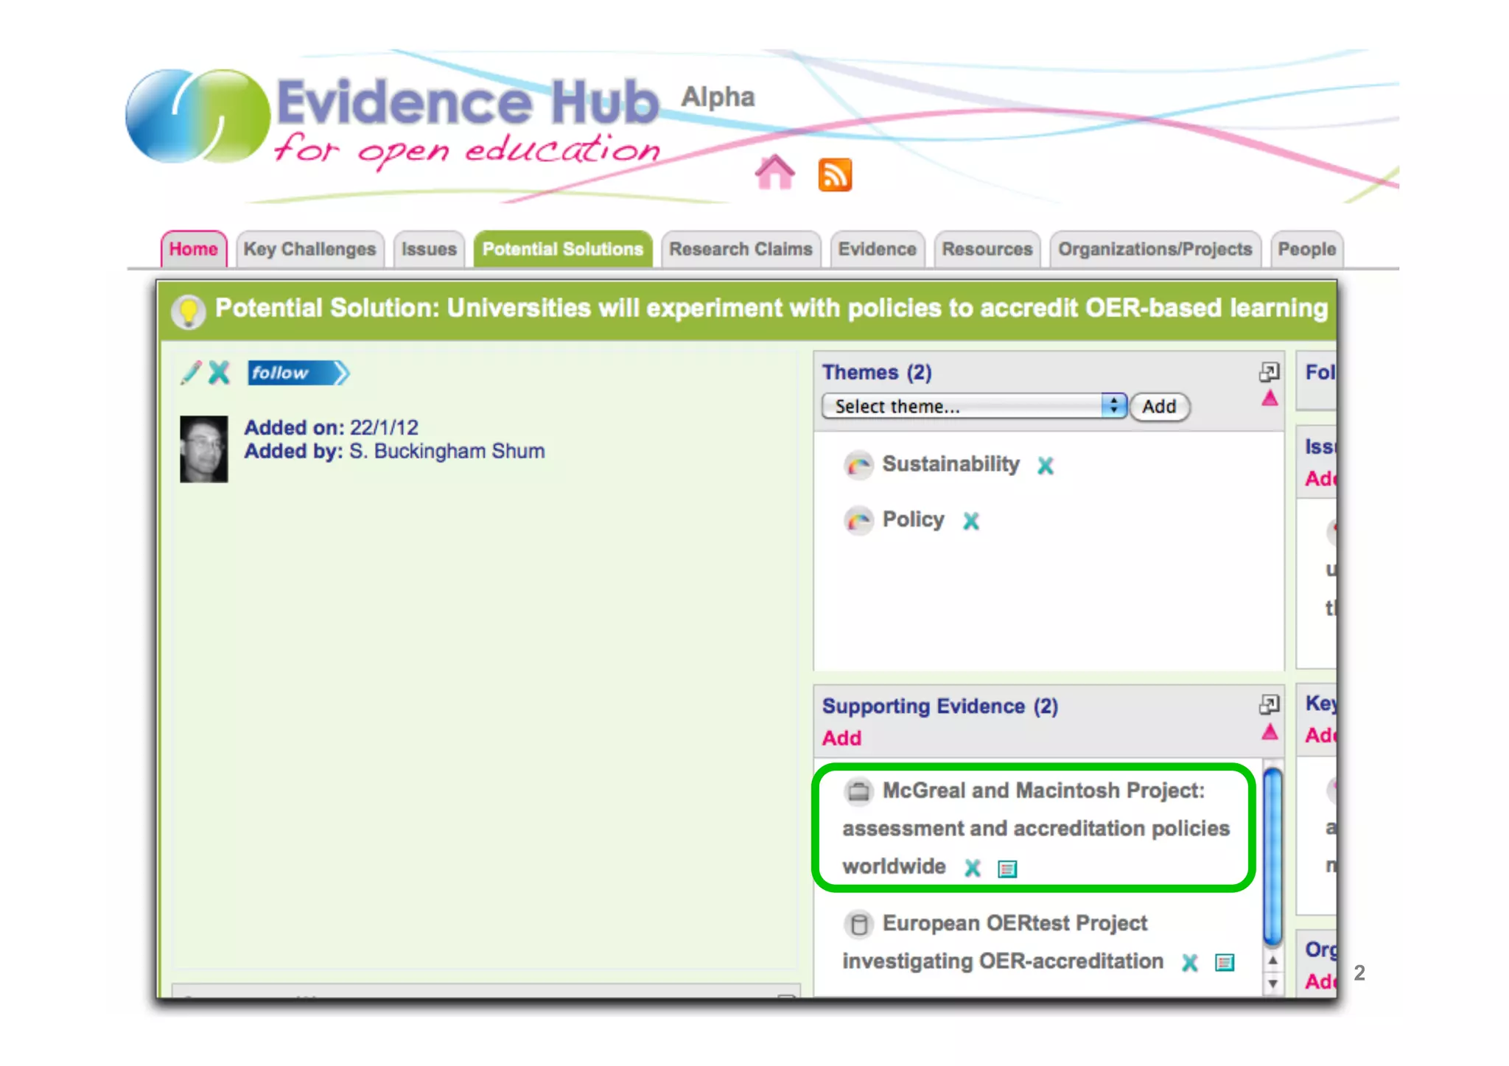Image resolution: width=1509 pixels, height=1066 pixels.
Task: Click the pink Home icon
Action: (x=774, y=173)
